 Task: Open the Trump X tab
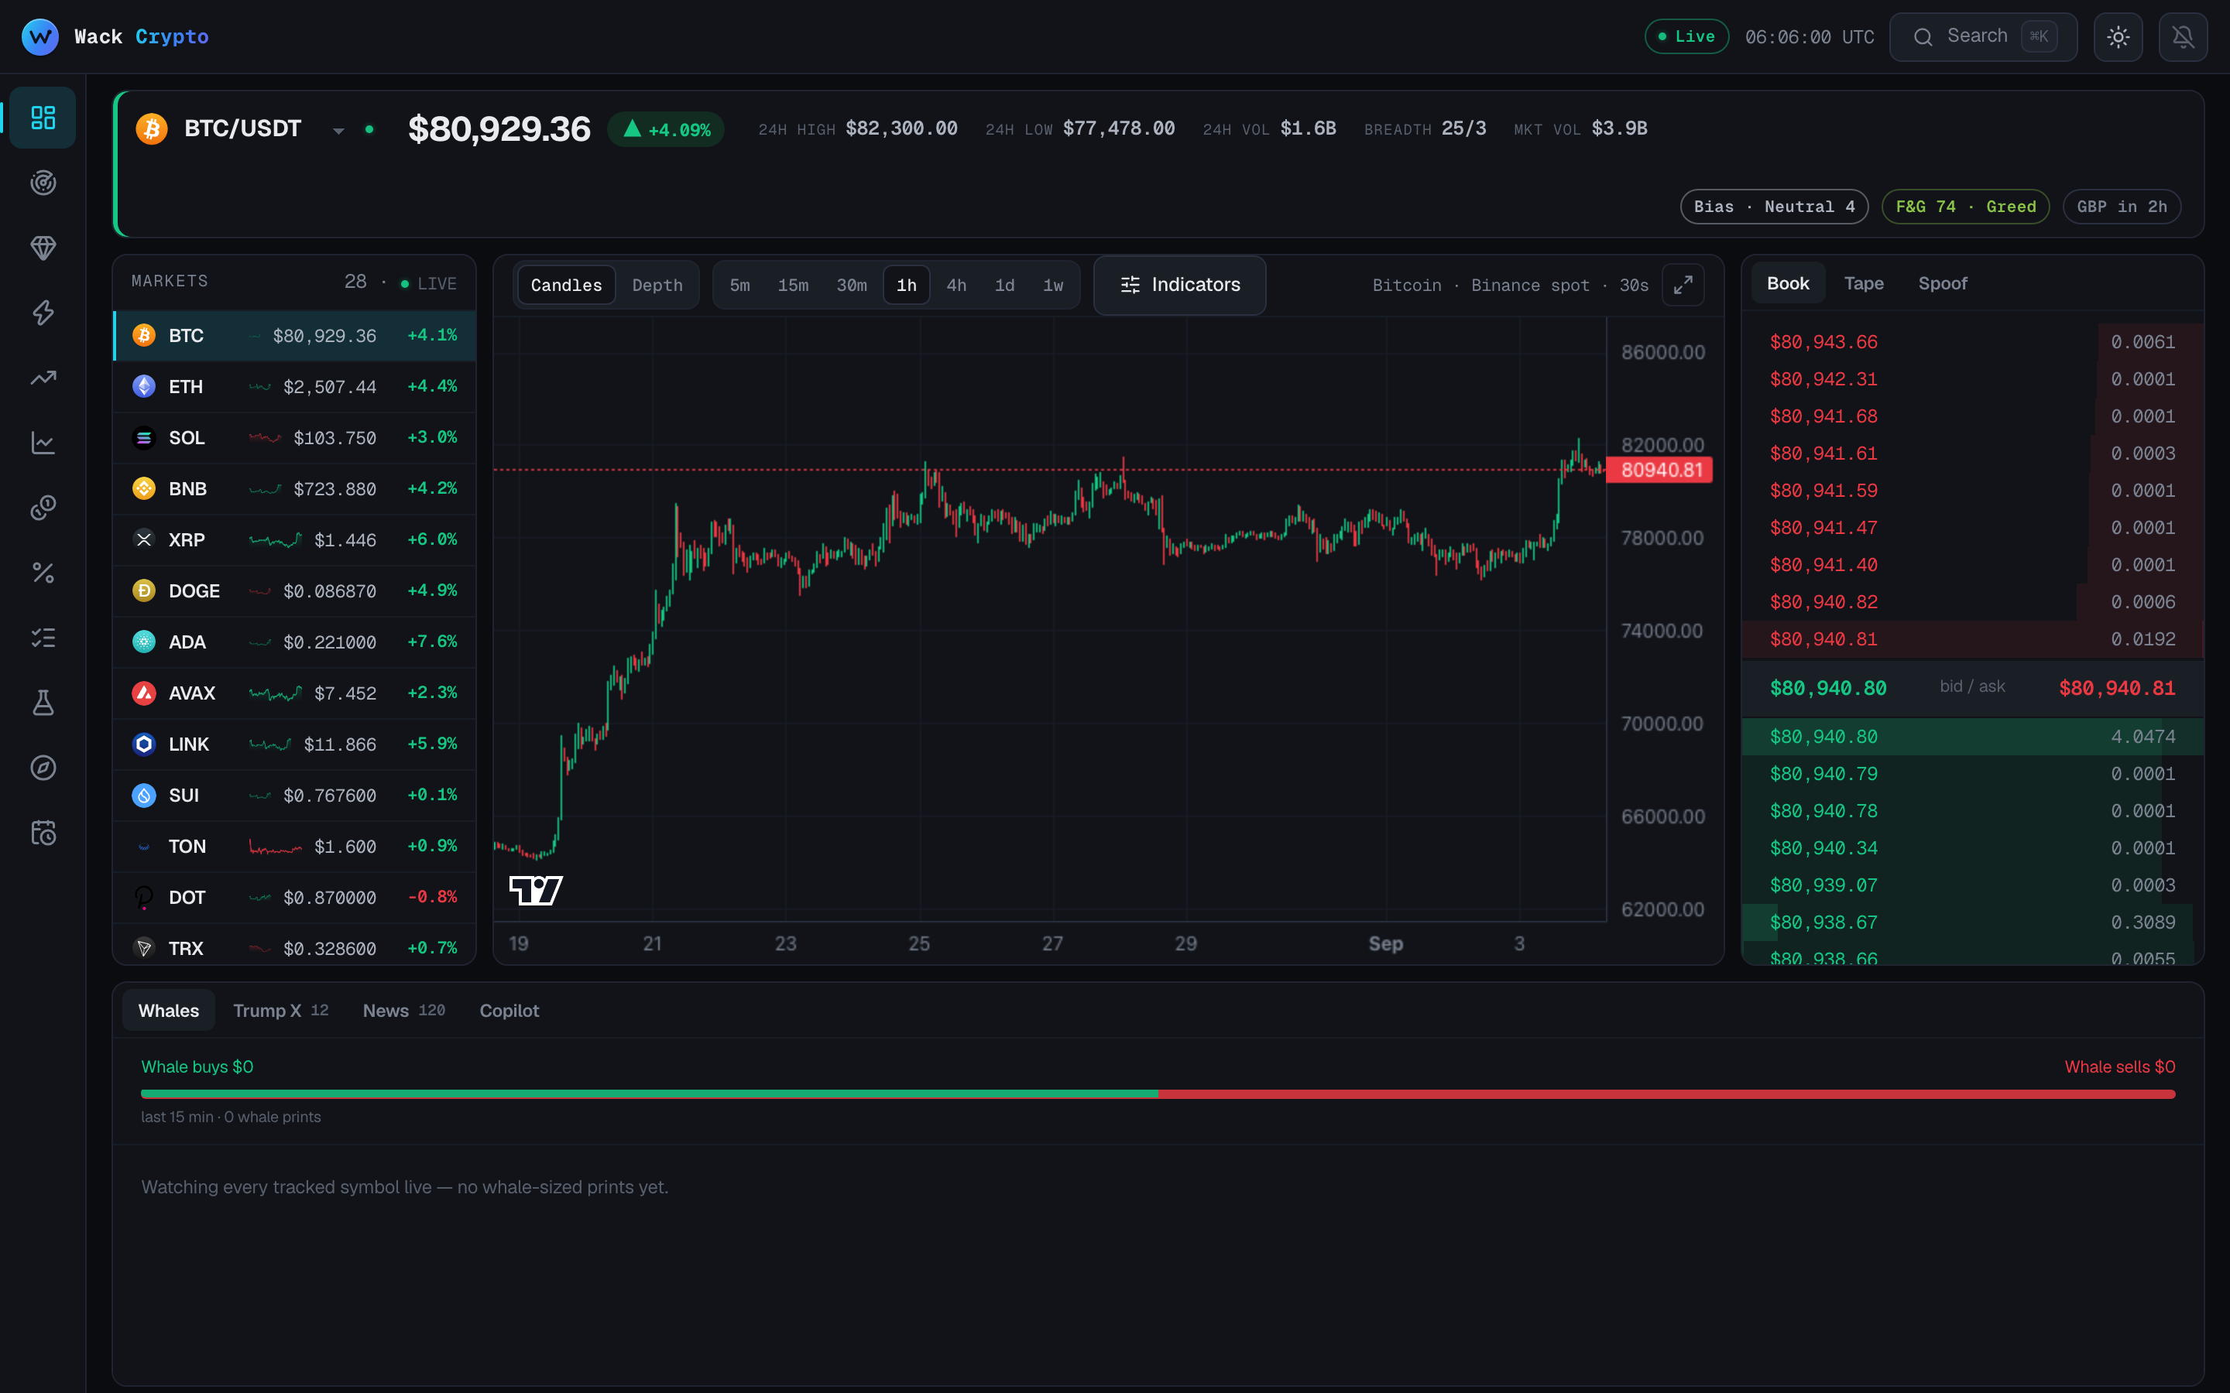280,1011
